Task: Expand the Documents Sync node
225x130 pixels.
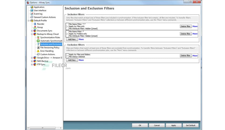Action: click(32, 31)
